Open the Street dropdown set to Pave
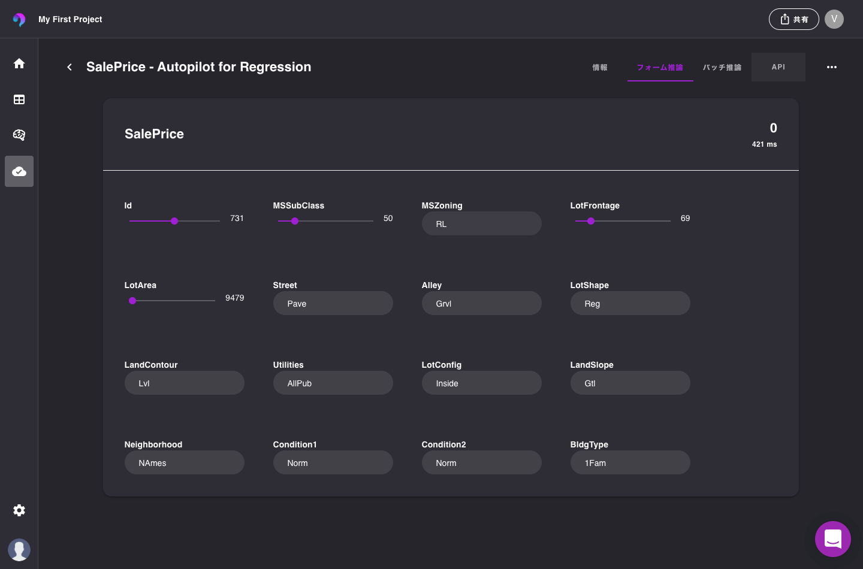 pyautogui.click(x=333, y=304)
